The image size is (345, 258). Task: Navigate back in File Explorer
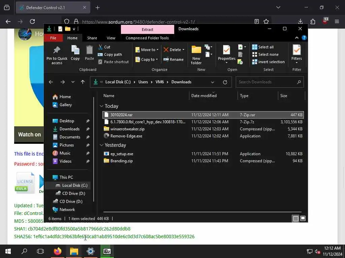click(51, 82)
